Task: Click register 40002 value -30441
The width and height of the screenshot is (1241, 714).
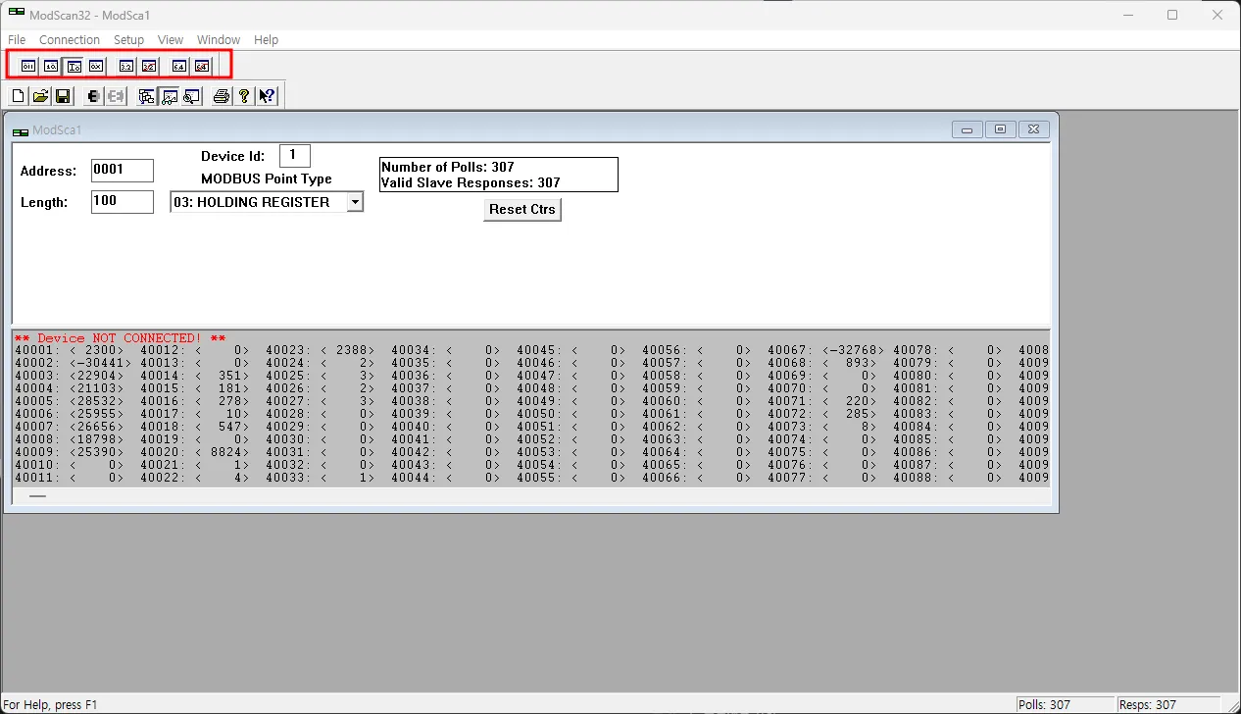Action: coord(101,363)
